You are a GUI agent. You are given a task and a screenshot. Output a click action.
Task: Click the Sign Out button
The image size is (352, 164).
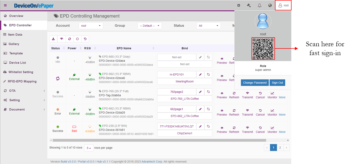coord(277,83)
